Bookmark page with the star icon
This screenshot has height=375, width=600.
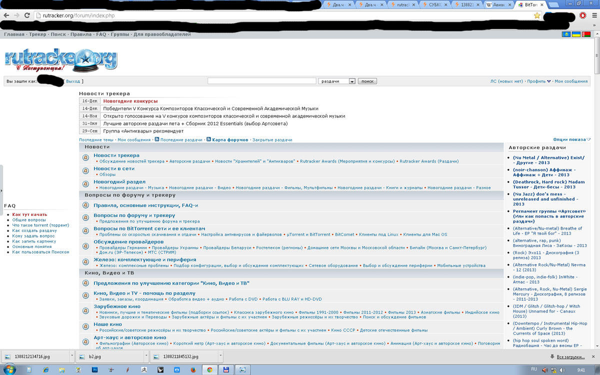pyautogui.click(x=537, y=15)
